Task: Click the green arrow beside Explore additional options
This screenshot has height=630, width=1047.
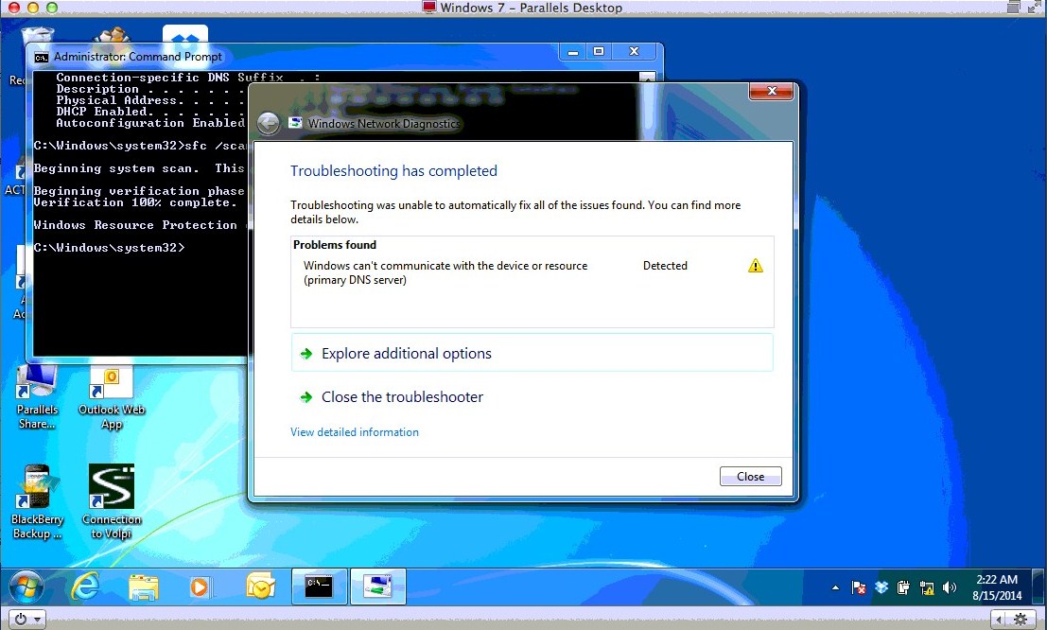Action: (x=305, y=354)
